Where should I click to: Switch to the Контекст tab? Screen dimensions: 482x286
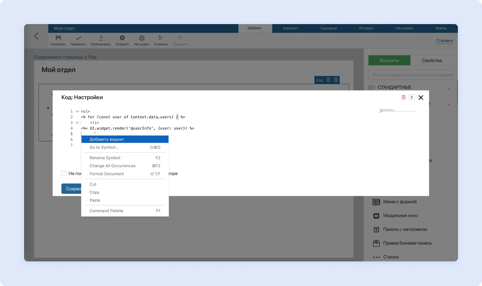coord(290,28)
